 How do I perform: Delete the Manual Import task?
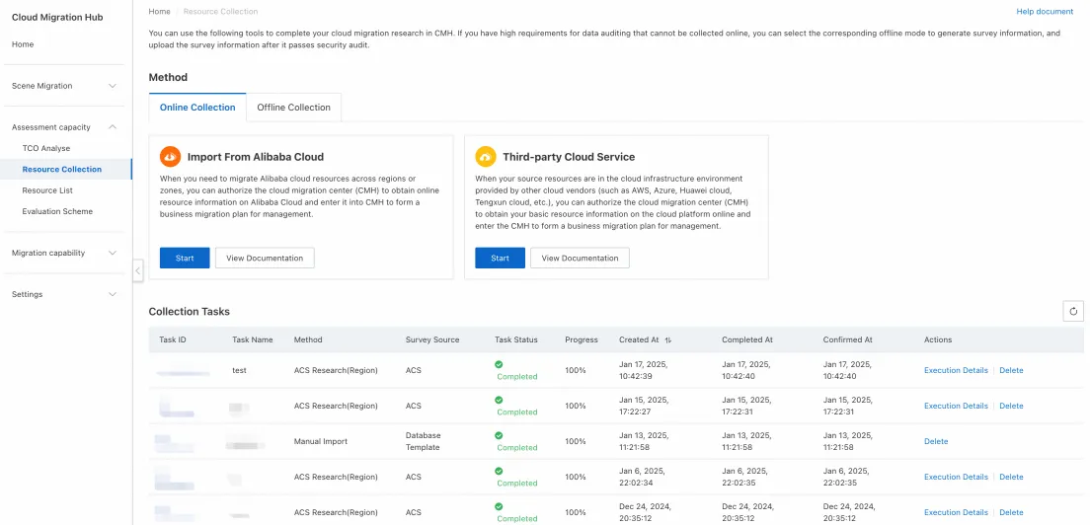pyautogui.click(x=936, y=441)
